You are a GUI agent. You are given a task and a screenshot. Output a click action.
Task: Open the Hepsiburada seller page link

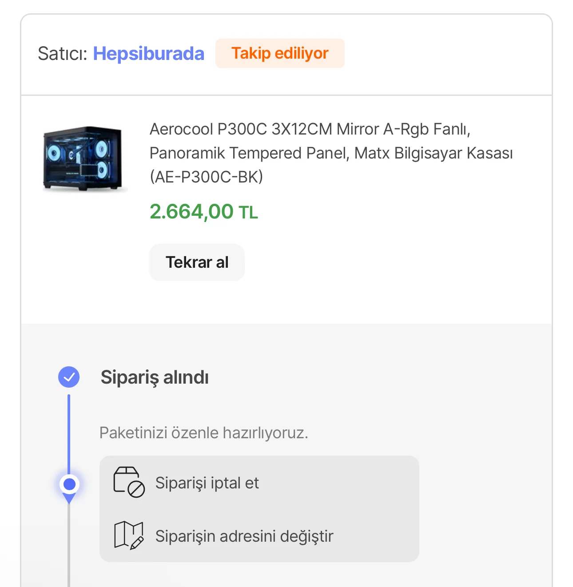148,54
